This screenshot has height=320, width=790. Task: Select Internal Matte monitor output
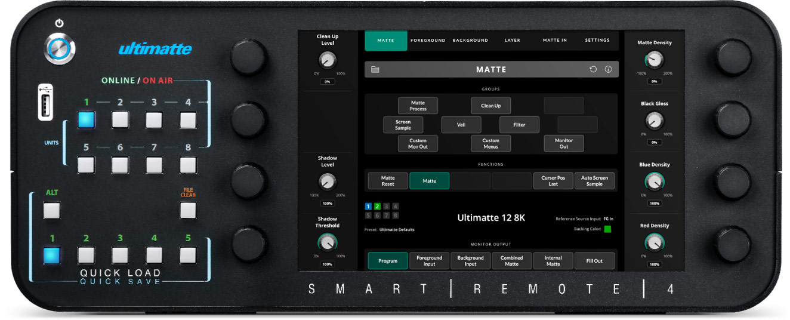553,261
